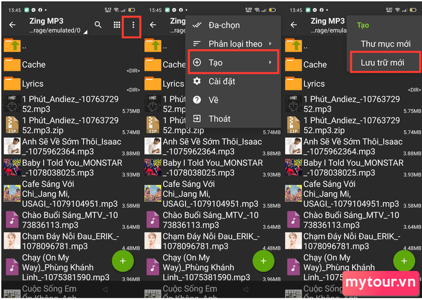Click the exit icon beside Thoát

(x=197, y=119)
